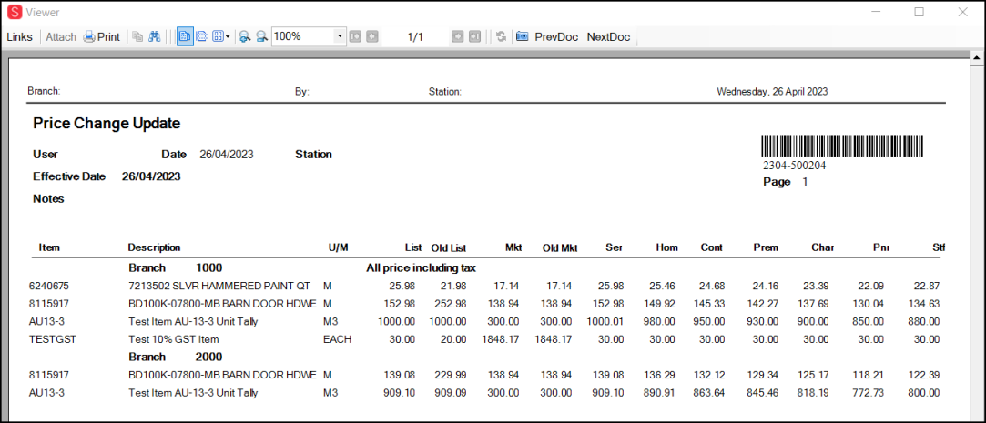Image resolution: width=986 pixels, height=423 pixels.
Task: Click the Old List column header
Action: 448,247
